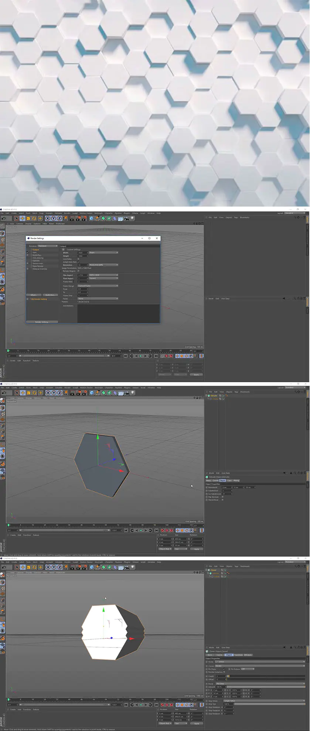The image size is (310, 731).
Task: Toggle the Save checkbox in Render Settings
Action: tap(27, 252)
